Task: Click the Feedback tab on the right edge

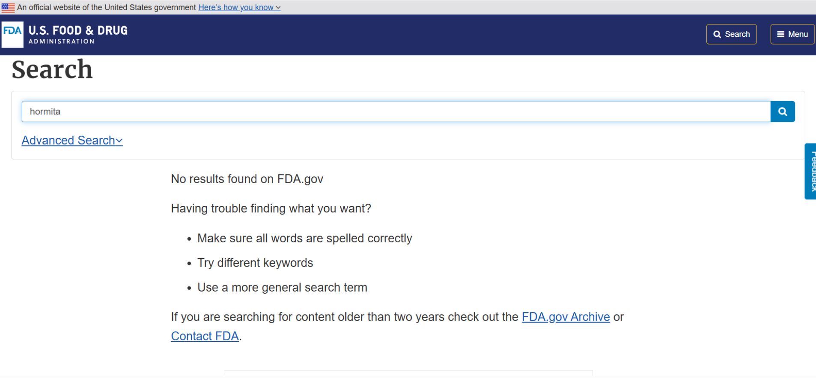Action: pyautogui.click(x=811, y=171)
